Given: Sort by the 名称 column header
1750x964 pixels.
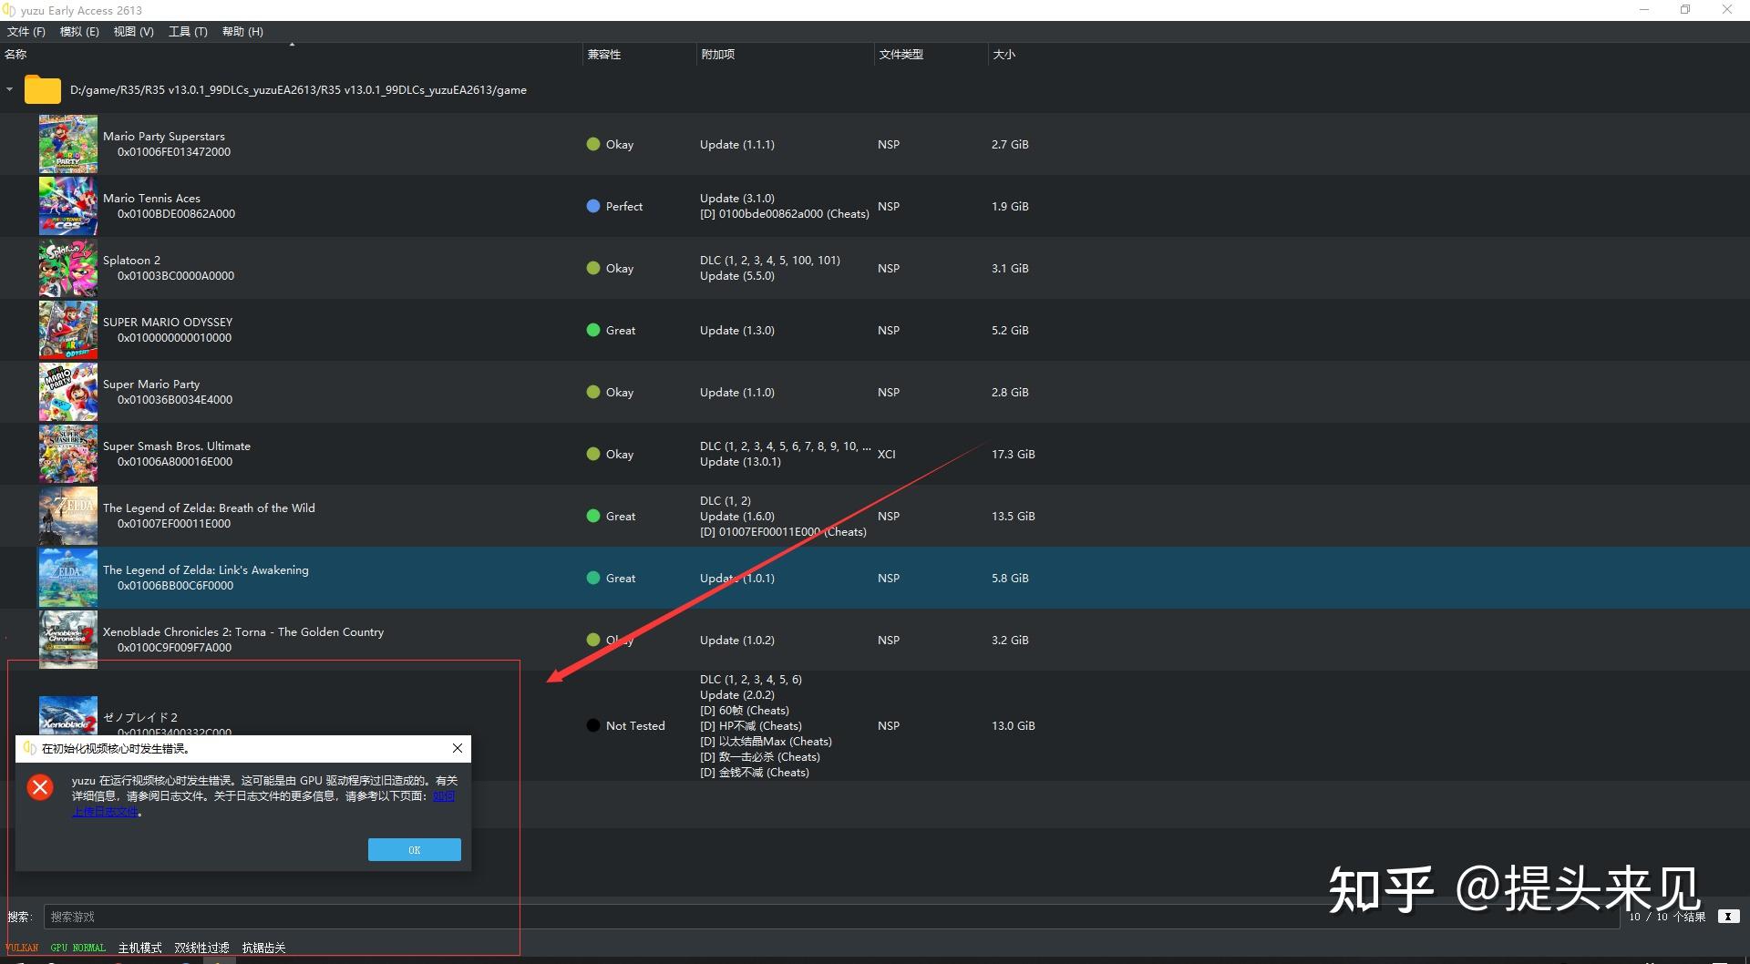Looking at the screenshot, I should (290, 55).
